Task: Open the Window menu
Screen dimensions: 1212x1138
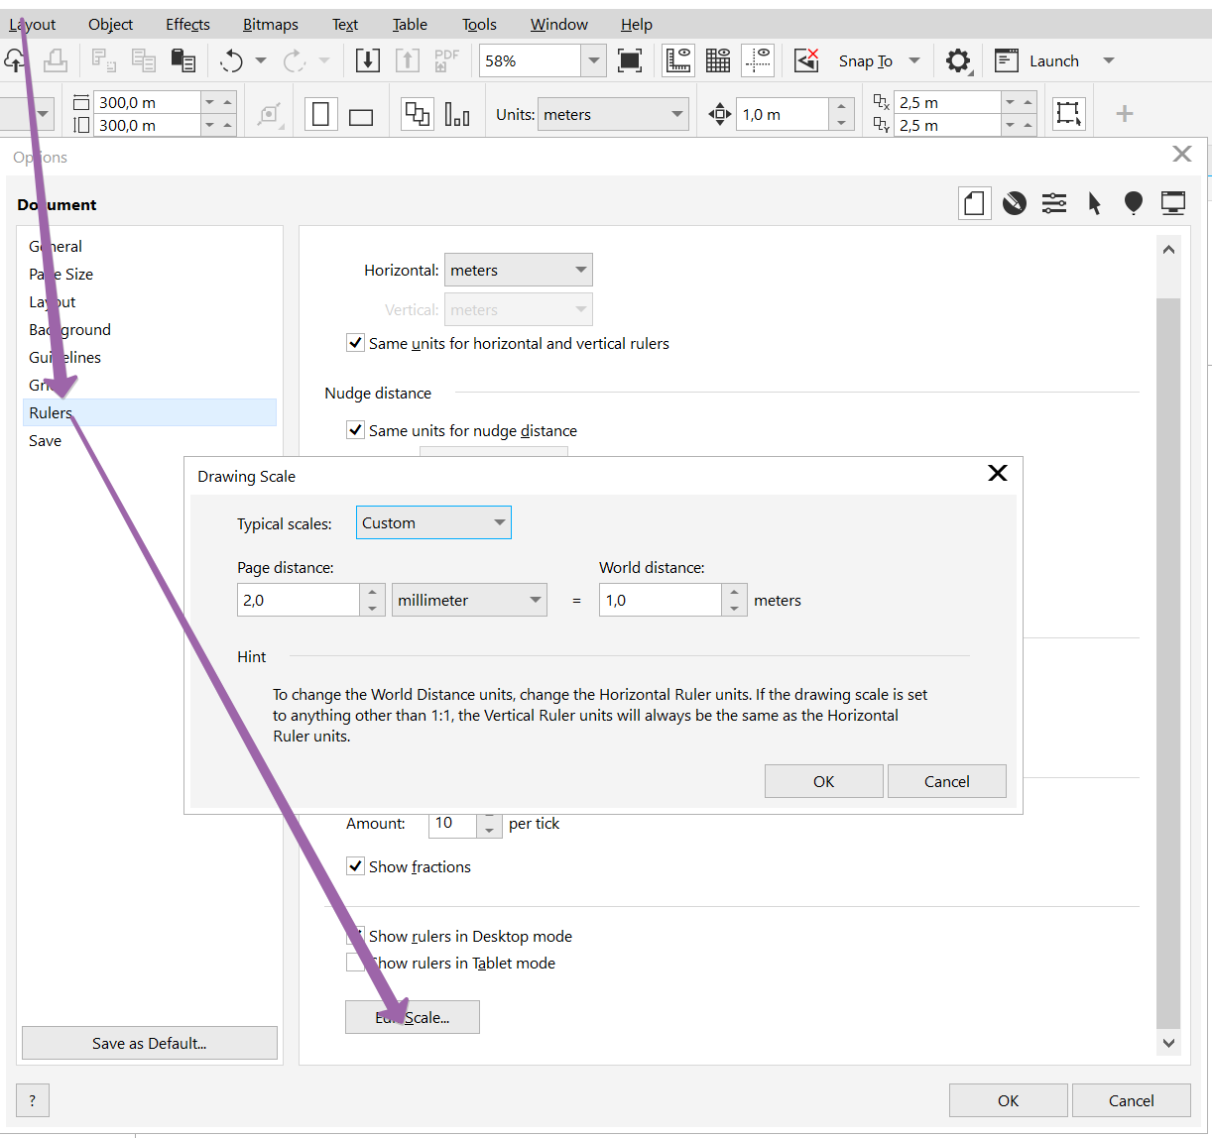Action: point(559,24)
